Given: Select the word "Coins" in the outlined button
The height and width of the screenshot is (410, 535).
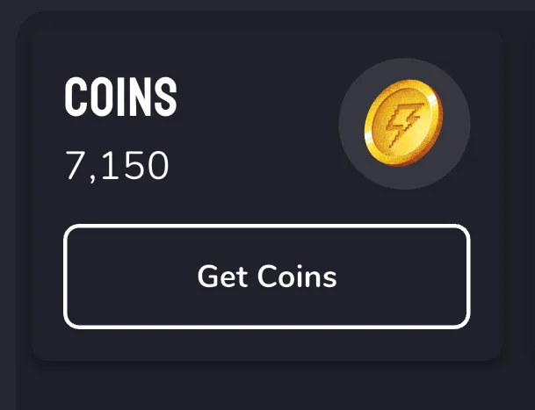Looking at the screenshot, I should (297, 277).
